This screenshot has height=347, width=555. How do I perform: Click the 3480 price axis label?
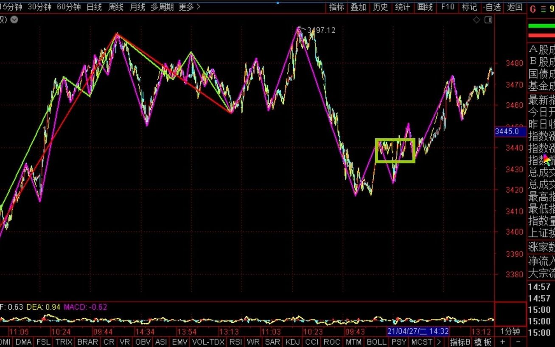click(514, 64)
